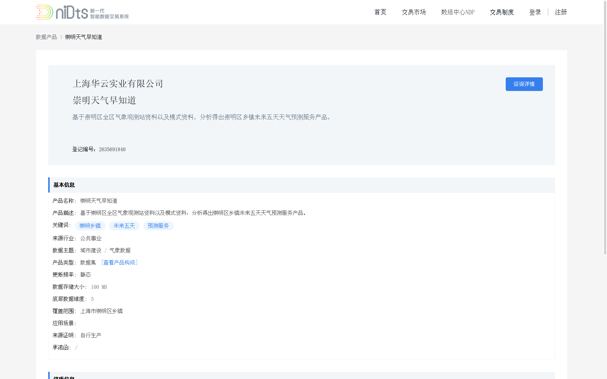
Task: Click the 自行生产 source proof value
Action: click(x=91, y=335)
